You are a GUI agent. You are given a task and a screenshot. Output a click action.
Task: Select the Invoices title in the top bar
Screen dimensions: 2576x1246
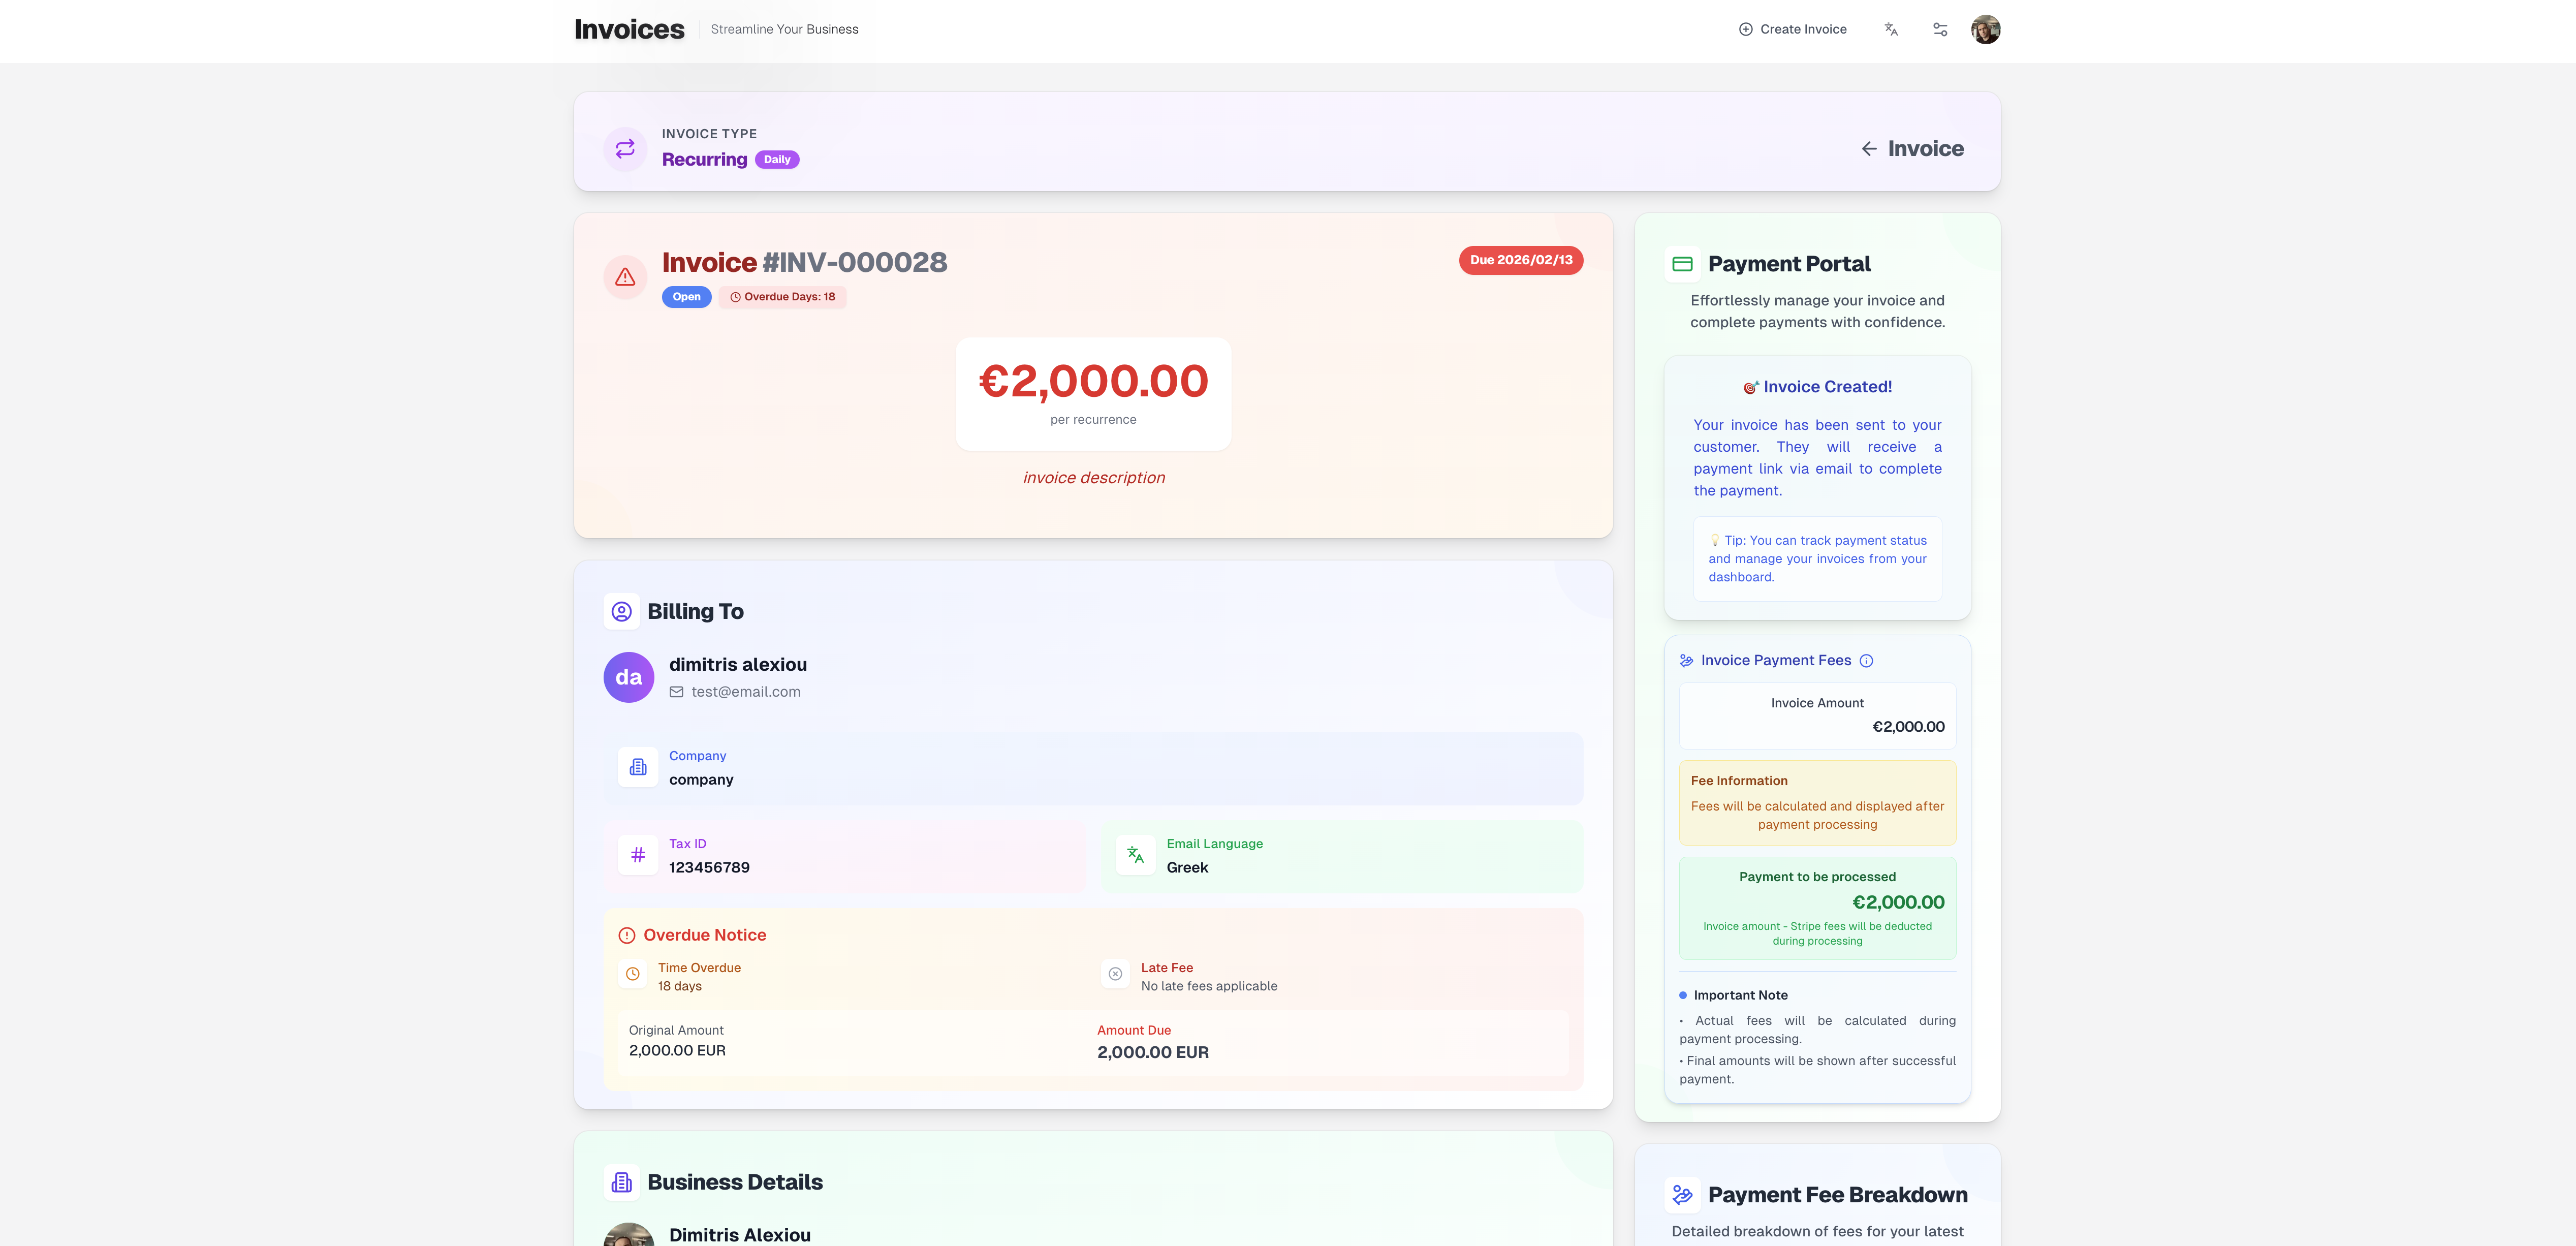pyautogui.click(x=628, y=29)
